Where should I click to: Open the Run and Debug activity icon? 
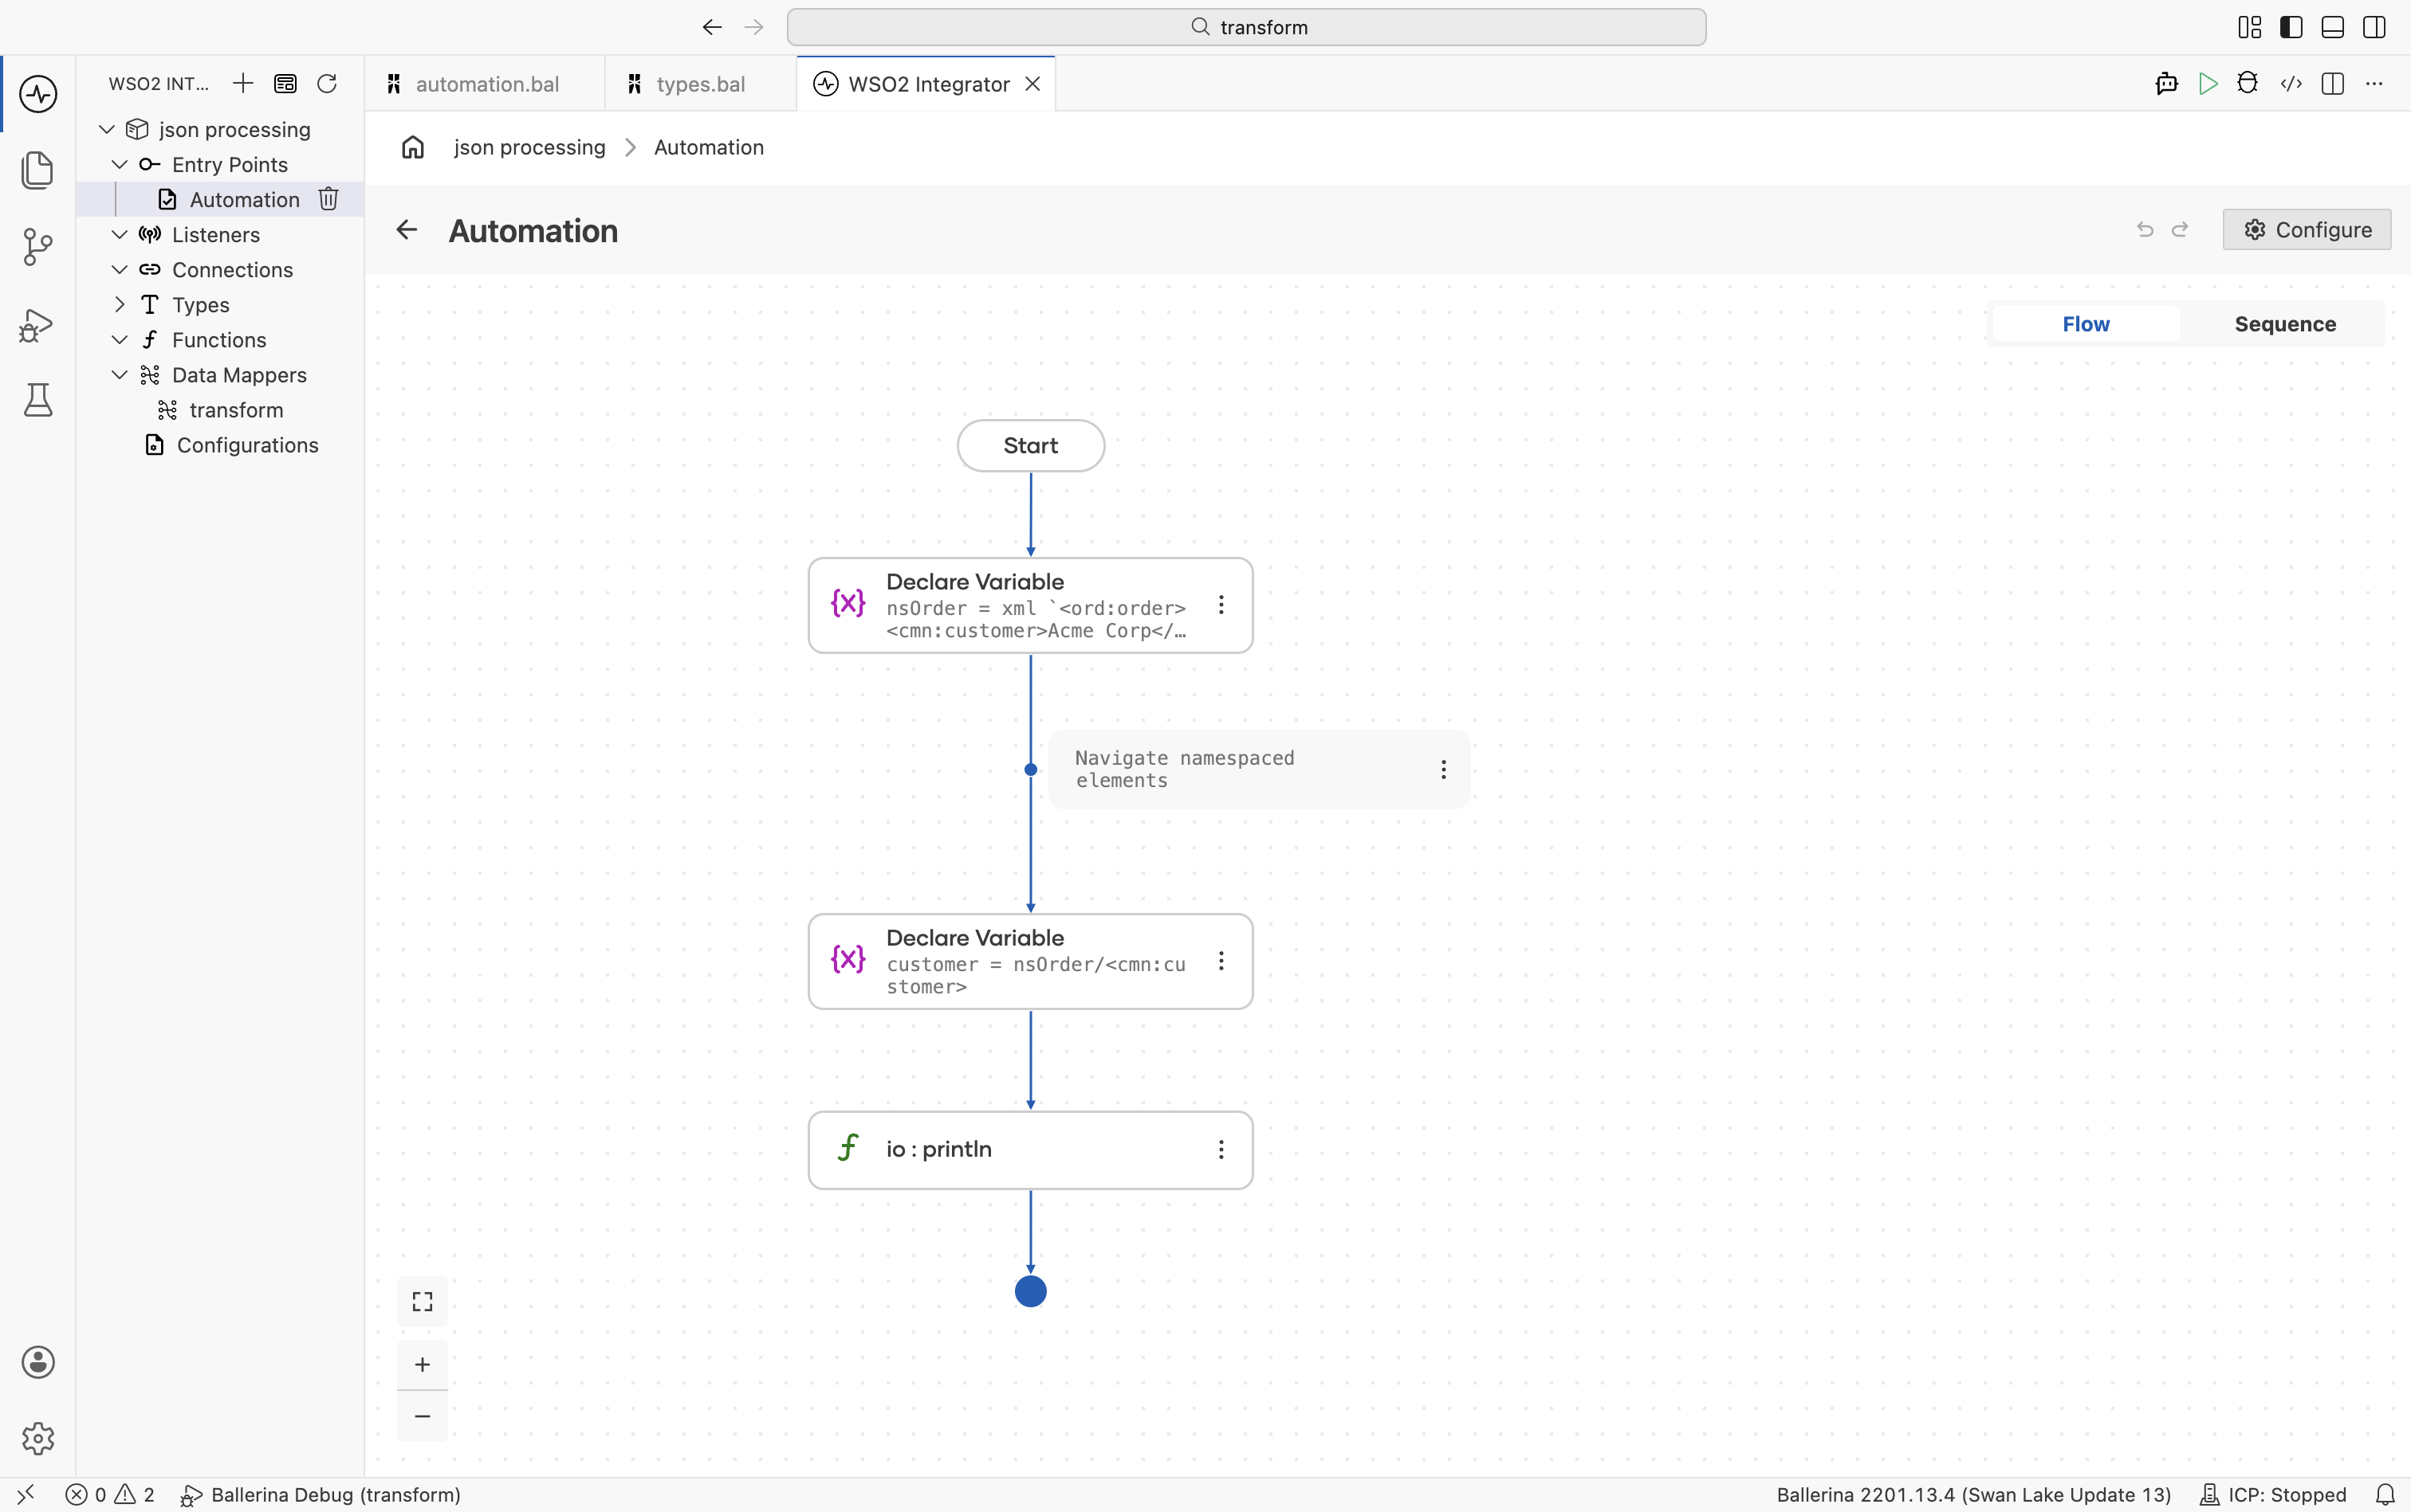[x=38, y=325]
